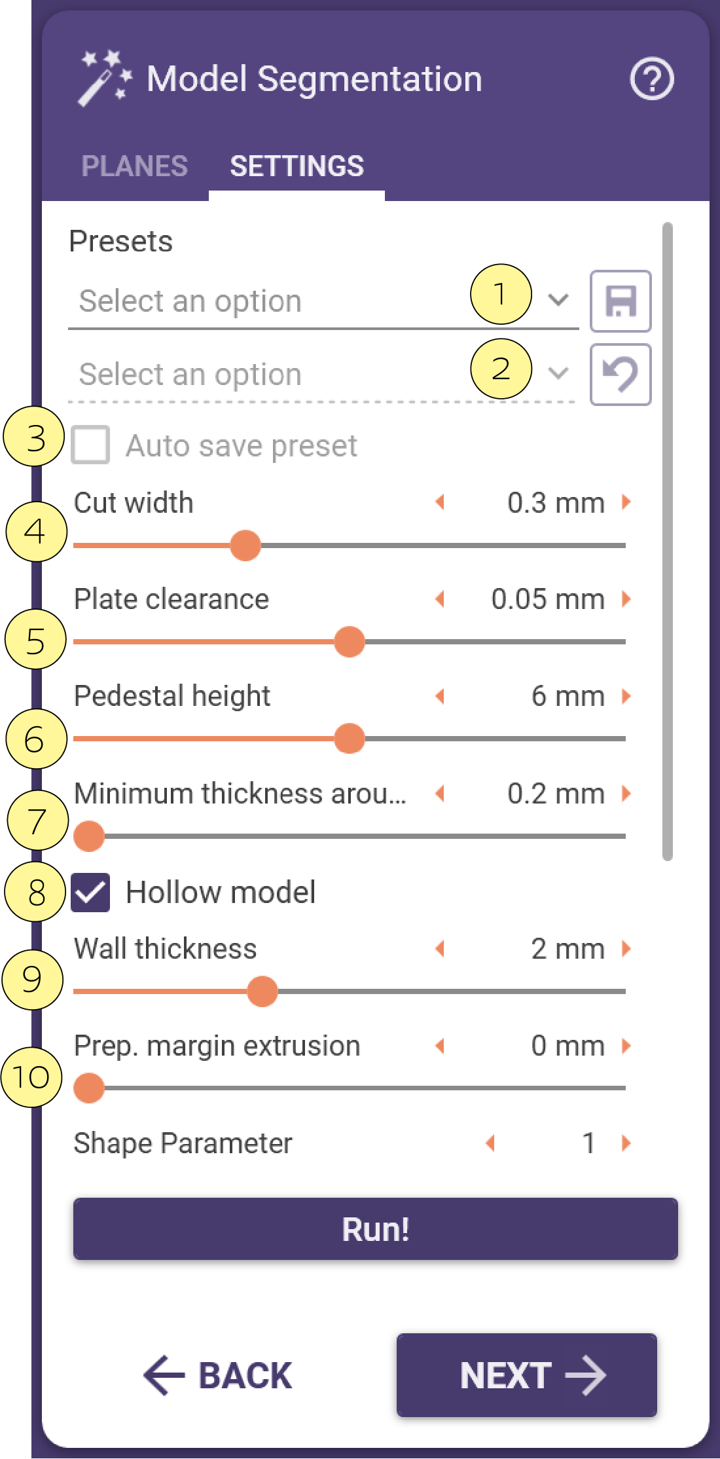Uncheck the Hollow model checkbox
The image size is (720, 1459).
click(90, 893)
